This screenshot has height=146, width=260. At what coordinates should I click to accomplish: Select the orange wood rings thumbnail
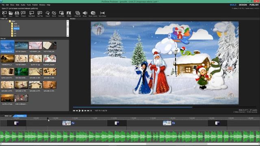click(x=50, y=85)
